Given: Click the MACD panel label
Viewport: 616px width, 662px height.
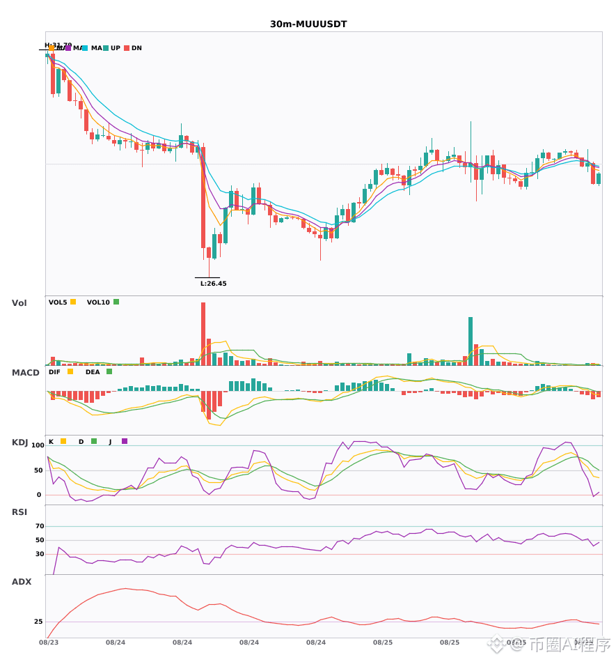Looking at the screenshot, I should click(x=25, y=373).
